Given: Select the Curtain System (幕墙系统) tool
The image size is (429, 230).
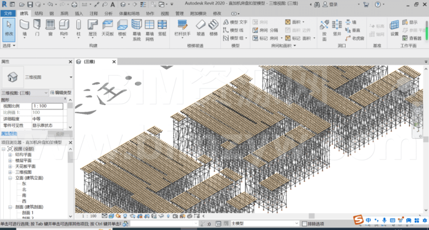Looking at the screenshot, I should click(137, 30).
